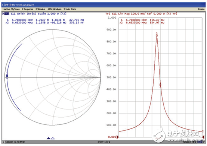Click marker 1 on the red magnitude trace

point(160,85)
